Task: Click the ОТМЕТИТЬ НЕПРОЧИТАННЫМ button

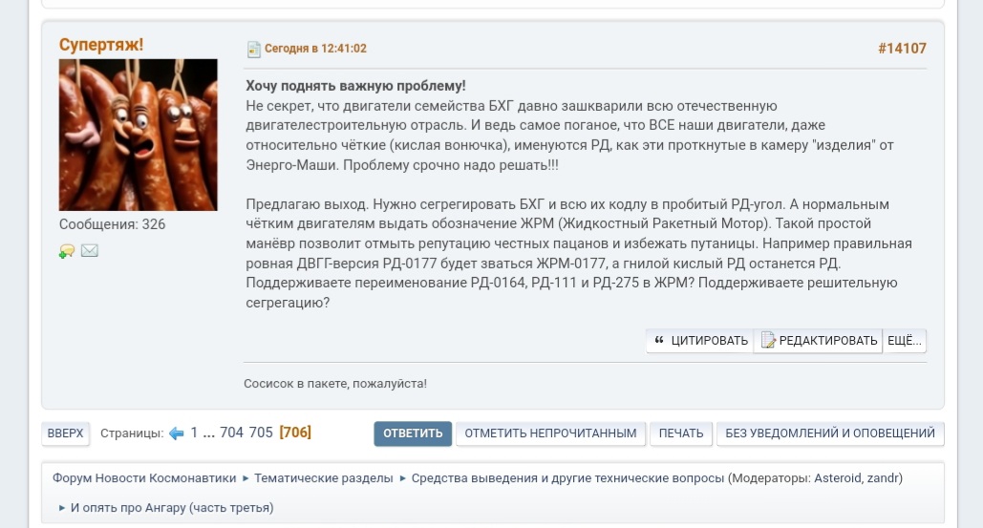Action: tap(550, 433)
